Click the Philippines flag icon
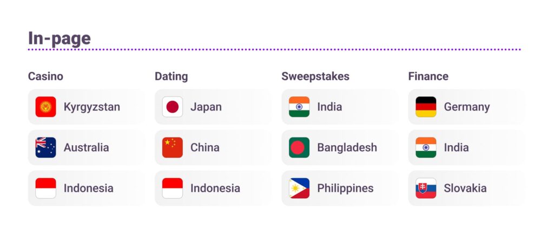The image size is (554, 234). [299, 188]
